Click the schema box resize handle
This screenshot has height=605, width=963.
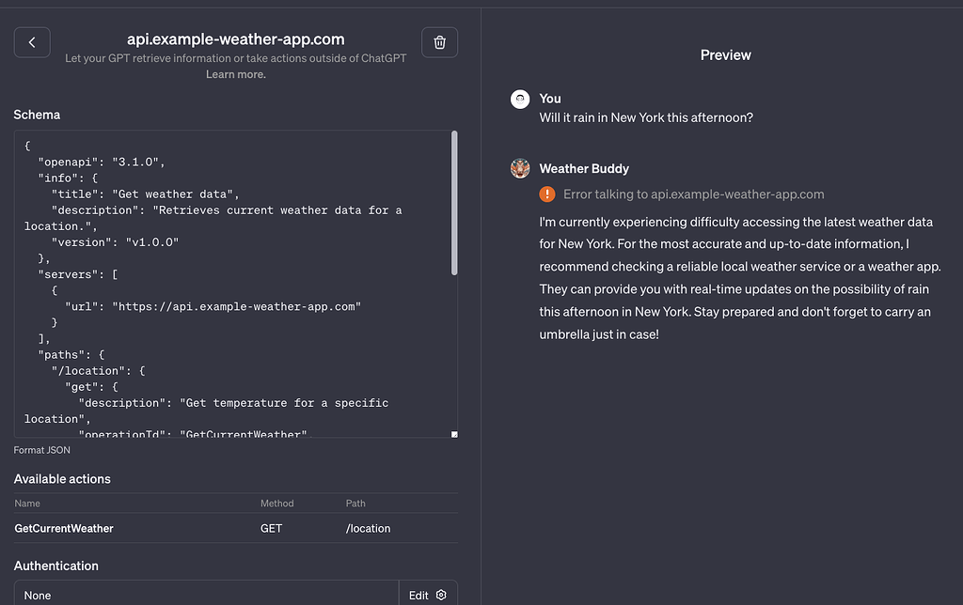(454, 434)
